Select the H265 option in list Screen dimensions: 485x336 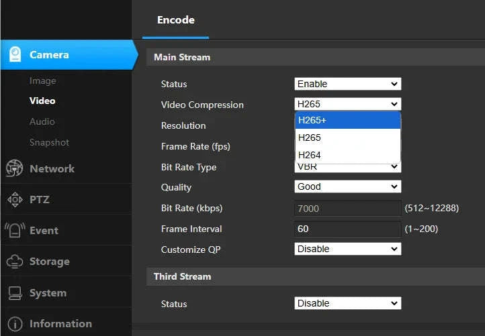[x=348, y=137]
